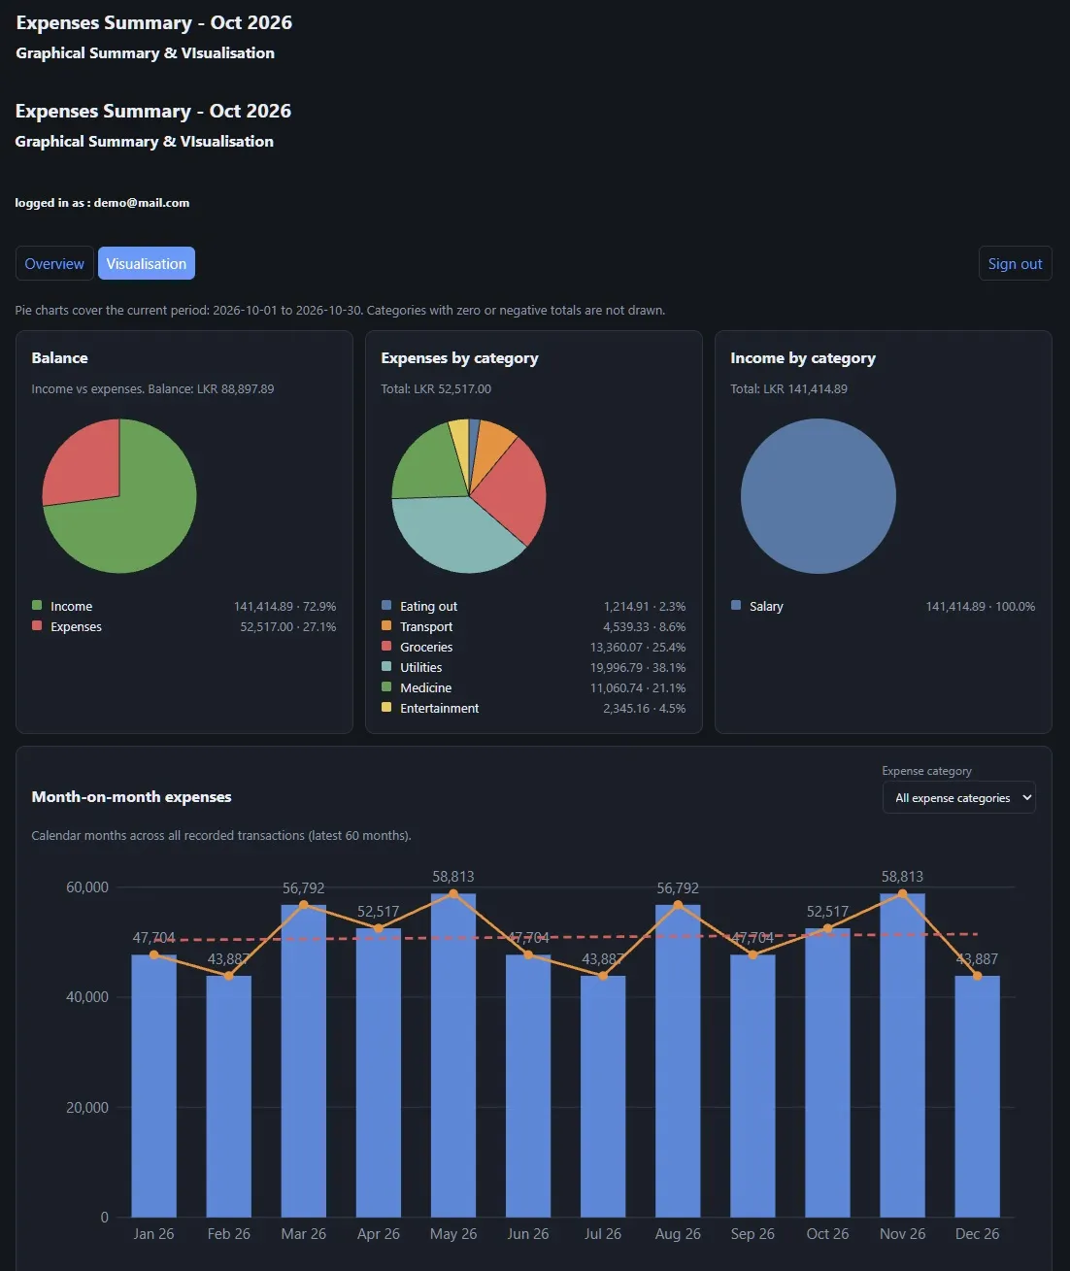This screenshot has height=1271, width=1070.
Task: Click the Jan 26 bar in the chart
Action: click(x=153, y=1086)
